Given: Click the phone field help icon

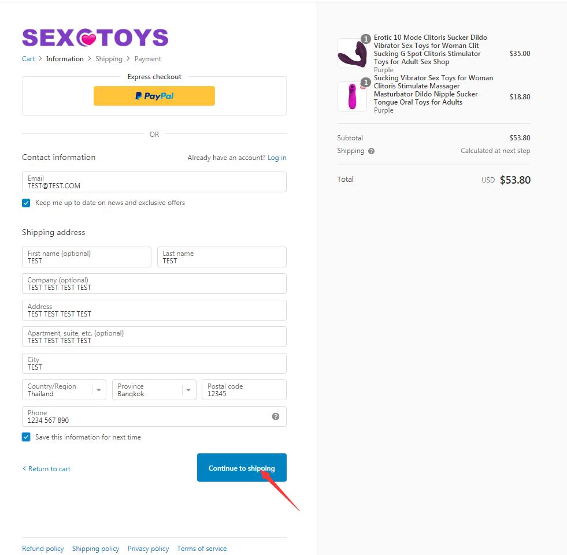Looking at the screenshot, I should pyautogui.click(x=276, y=416).
